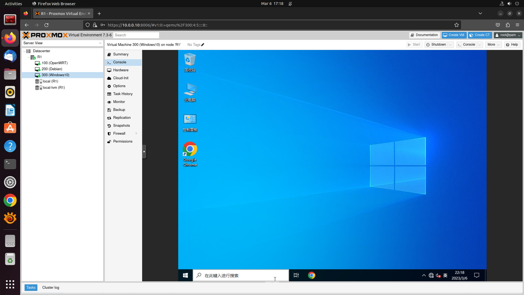
Task: Open Thunderbird from the Ubuntu dock
Action: click(x=10, y=56)
